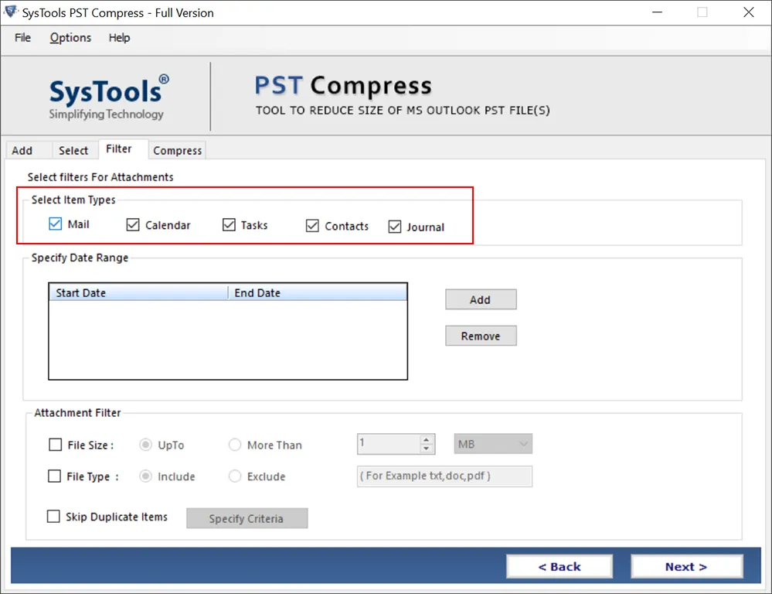Uncheck the Contacts item type
Viewport: 772px width, 594px height.
(x=312, y=226)
